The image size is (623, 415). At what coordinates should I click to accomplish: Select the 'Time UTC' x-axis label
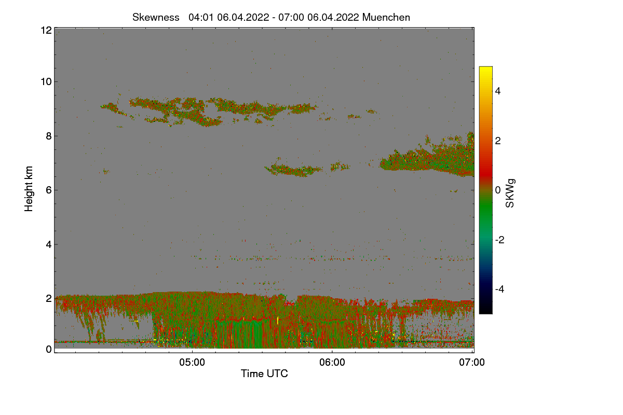(x=264, y=374)
